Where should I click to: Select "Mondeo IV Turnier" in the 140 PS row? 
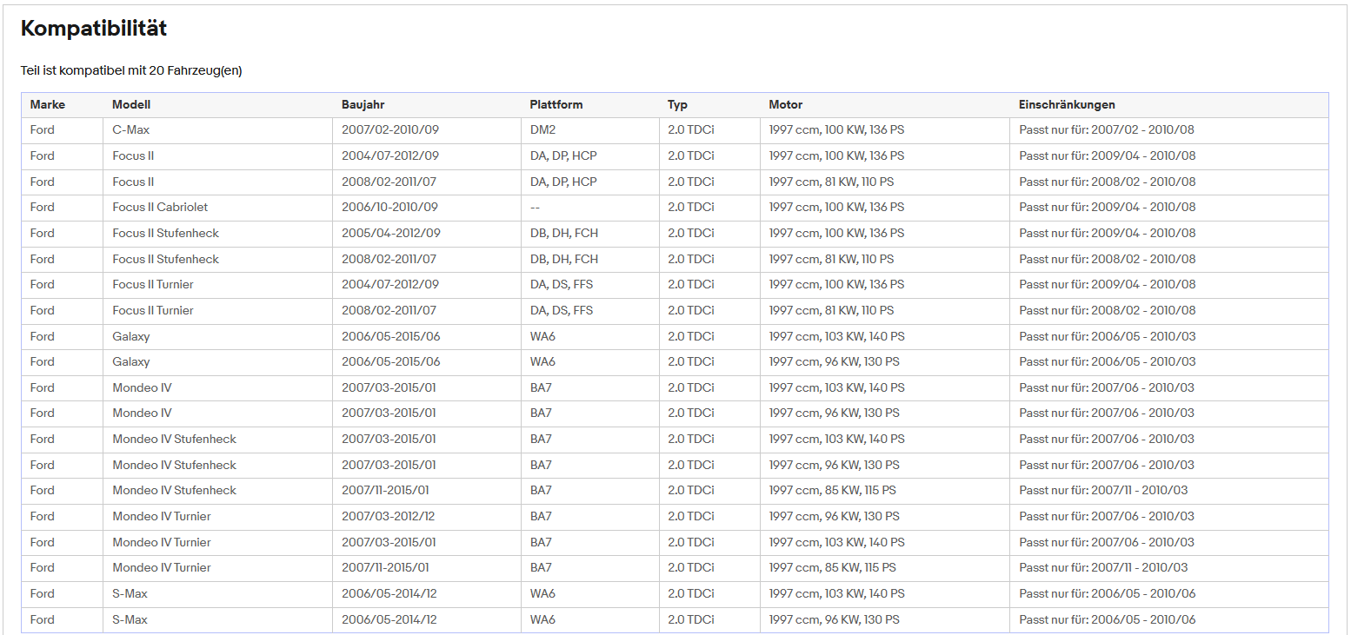pos(162,542)
